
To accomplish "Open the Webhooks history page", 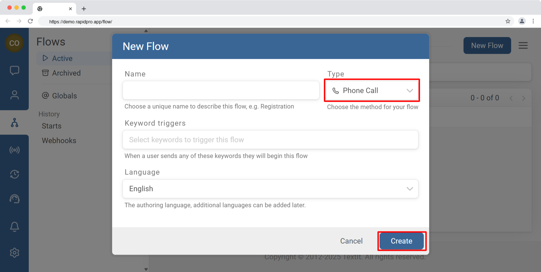I will pyautogui.click(x=59, y=140).
